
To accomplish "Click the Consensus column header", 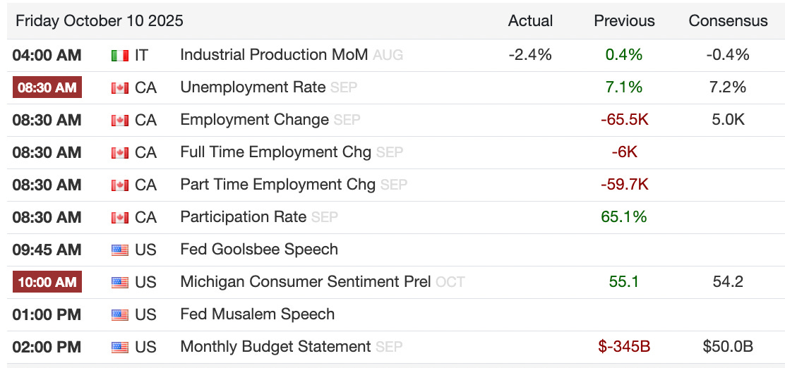I will coord(728,20).
